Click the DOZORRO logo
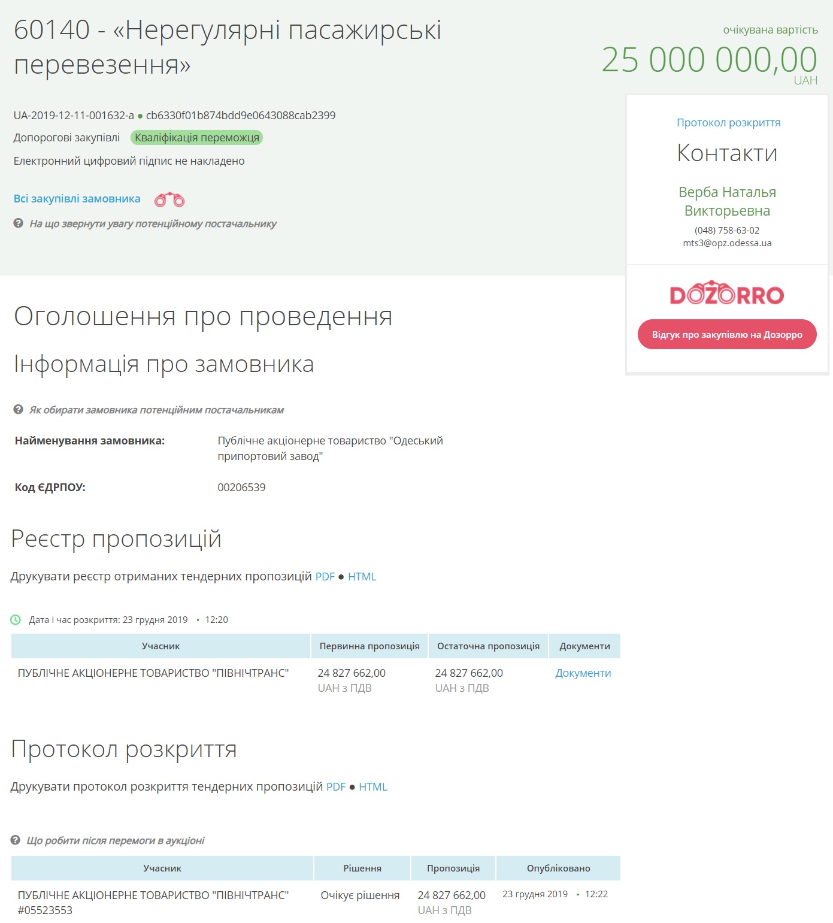 [726, 293]
